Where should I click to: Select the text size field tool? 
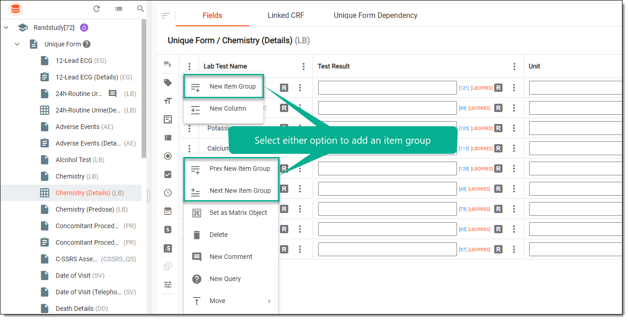tap(168, 101)
